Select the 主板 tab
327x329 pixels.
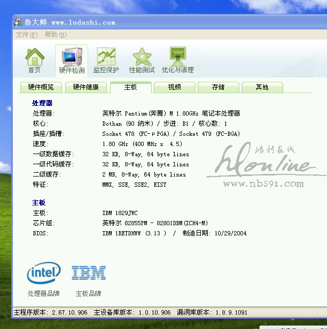(131, 87)
